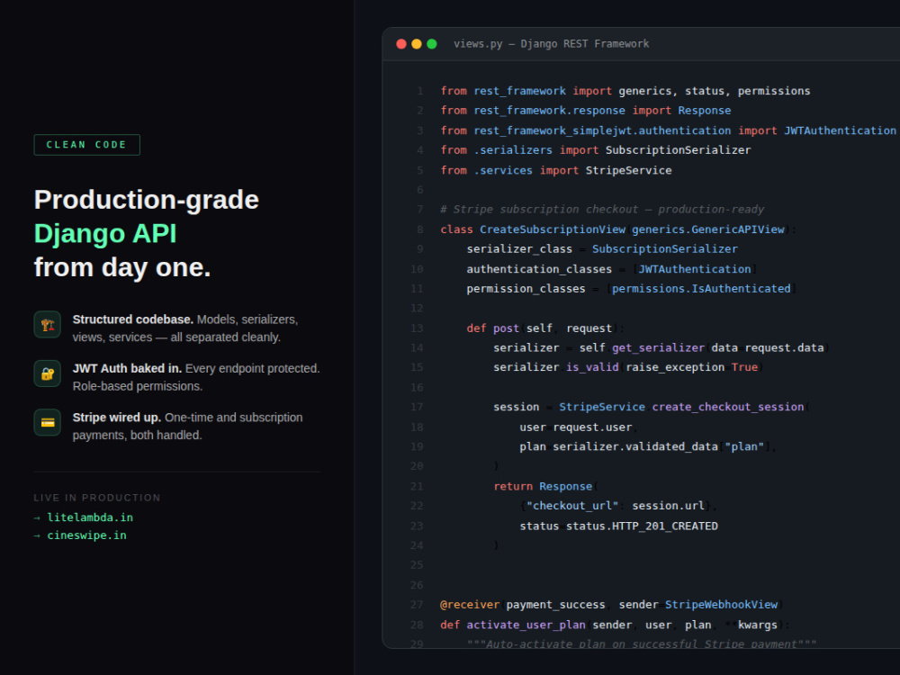
Task: Click the 'post' method name on line 13
Action: [x=506, y=328]
